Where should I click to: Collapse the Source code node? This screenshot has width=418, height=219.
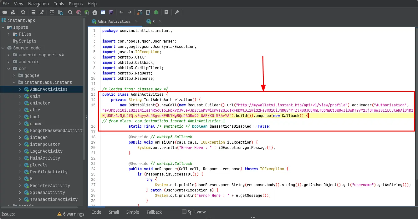point(3,48)
